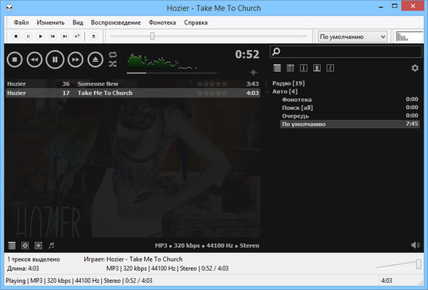This screenshot has height=290, width=428.
Task: Open the 'Воспроизведение' menu
Action: (114, 22)
